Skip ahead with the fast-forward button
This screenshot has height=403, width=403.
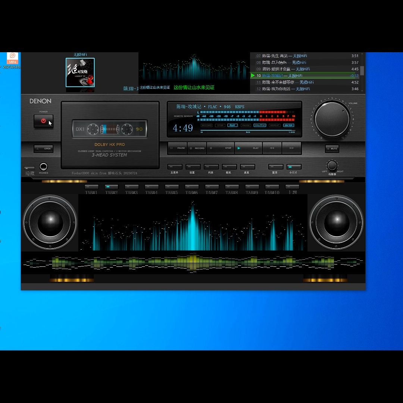tap(292, 148)
